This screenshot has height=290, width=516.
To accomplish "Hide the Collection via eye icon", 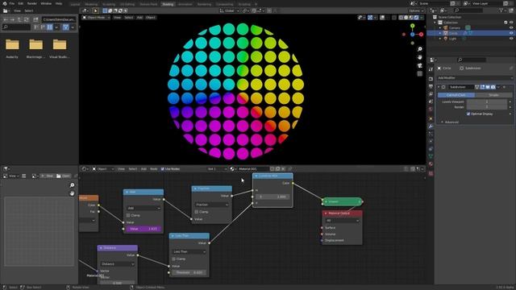I will coord(511,23).
